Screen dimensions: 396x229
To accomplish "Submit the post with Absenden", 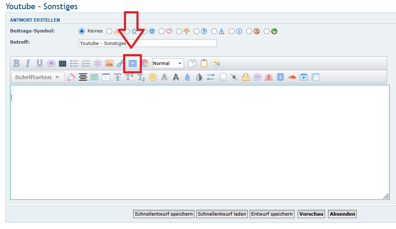I will click(x=342, y=214).
